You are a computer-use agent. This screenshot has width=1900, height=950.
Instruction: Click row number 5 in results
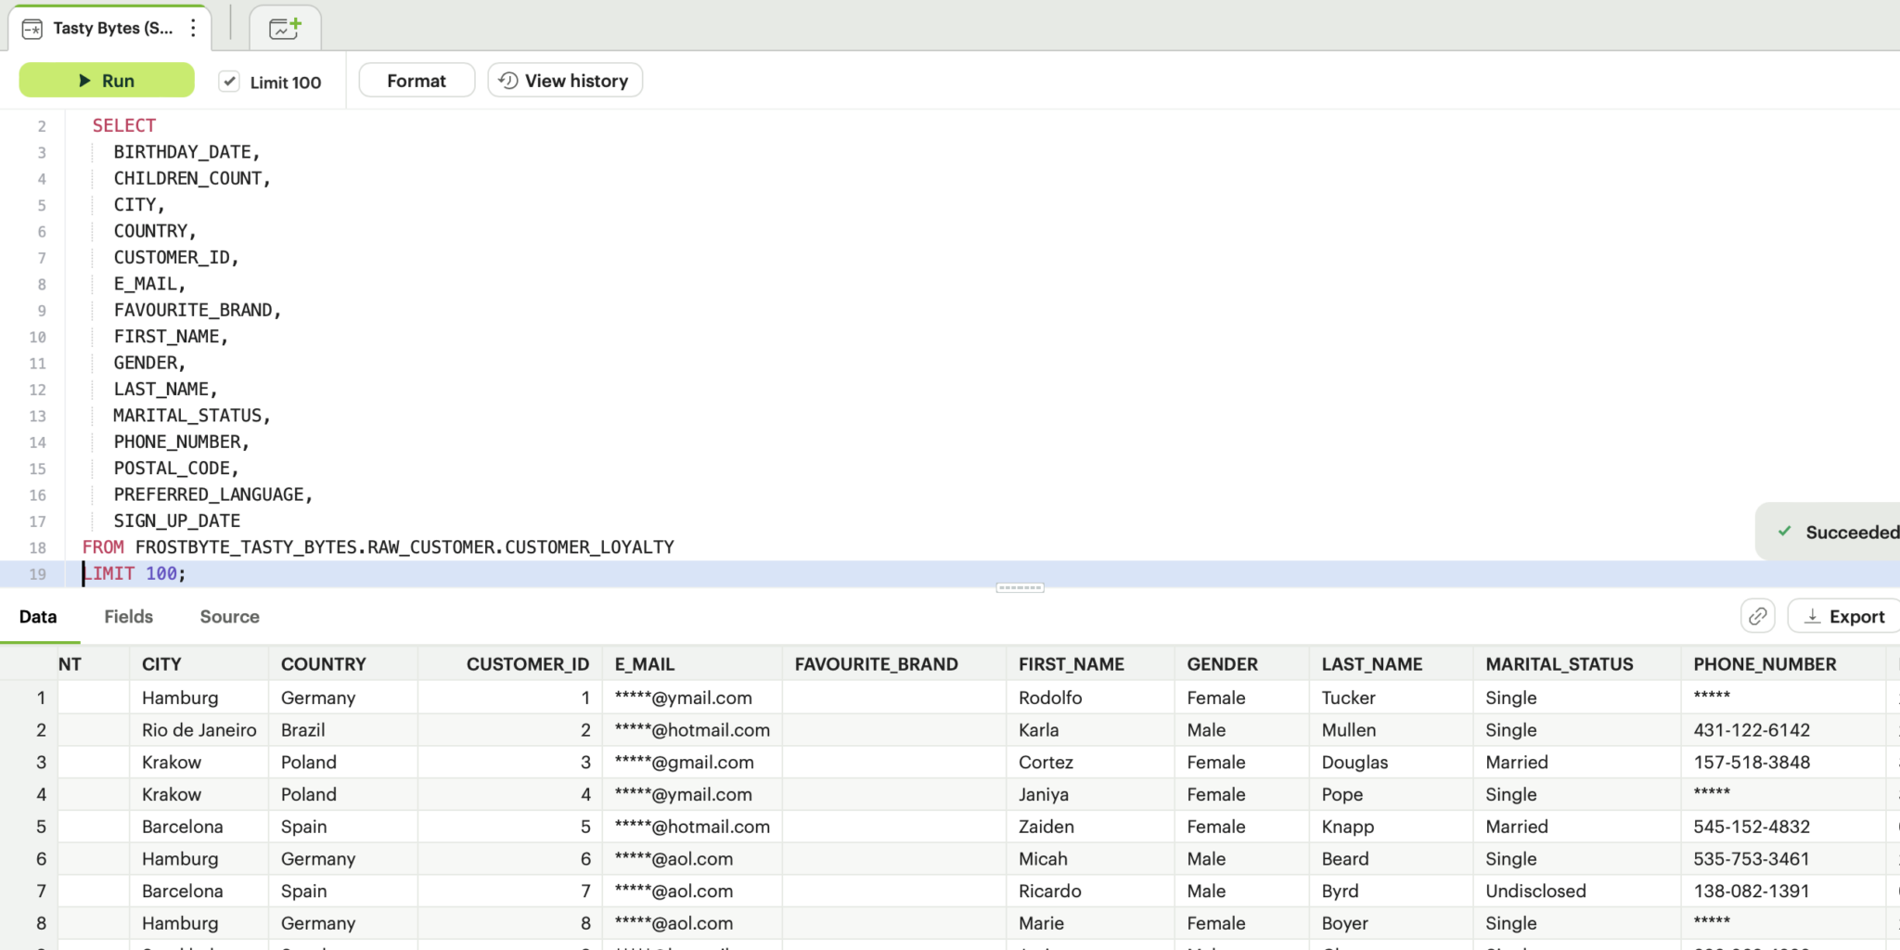pos(40,826)
